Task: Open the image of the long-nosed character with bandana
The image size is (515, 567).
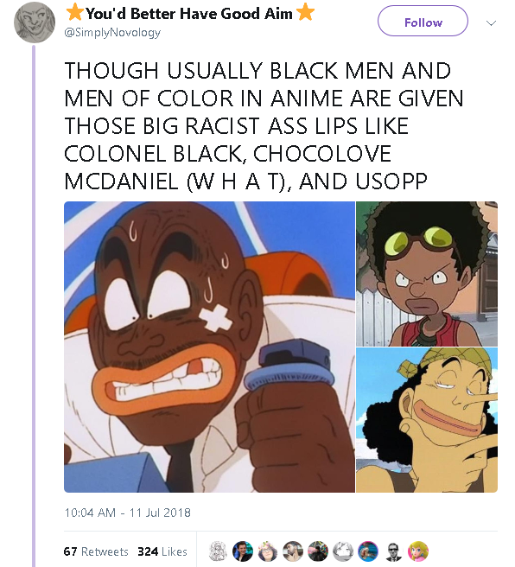Action: tap(427, 420)
